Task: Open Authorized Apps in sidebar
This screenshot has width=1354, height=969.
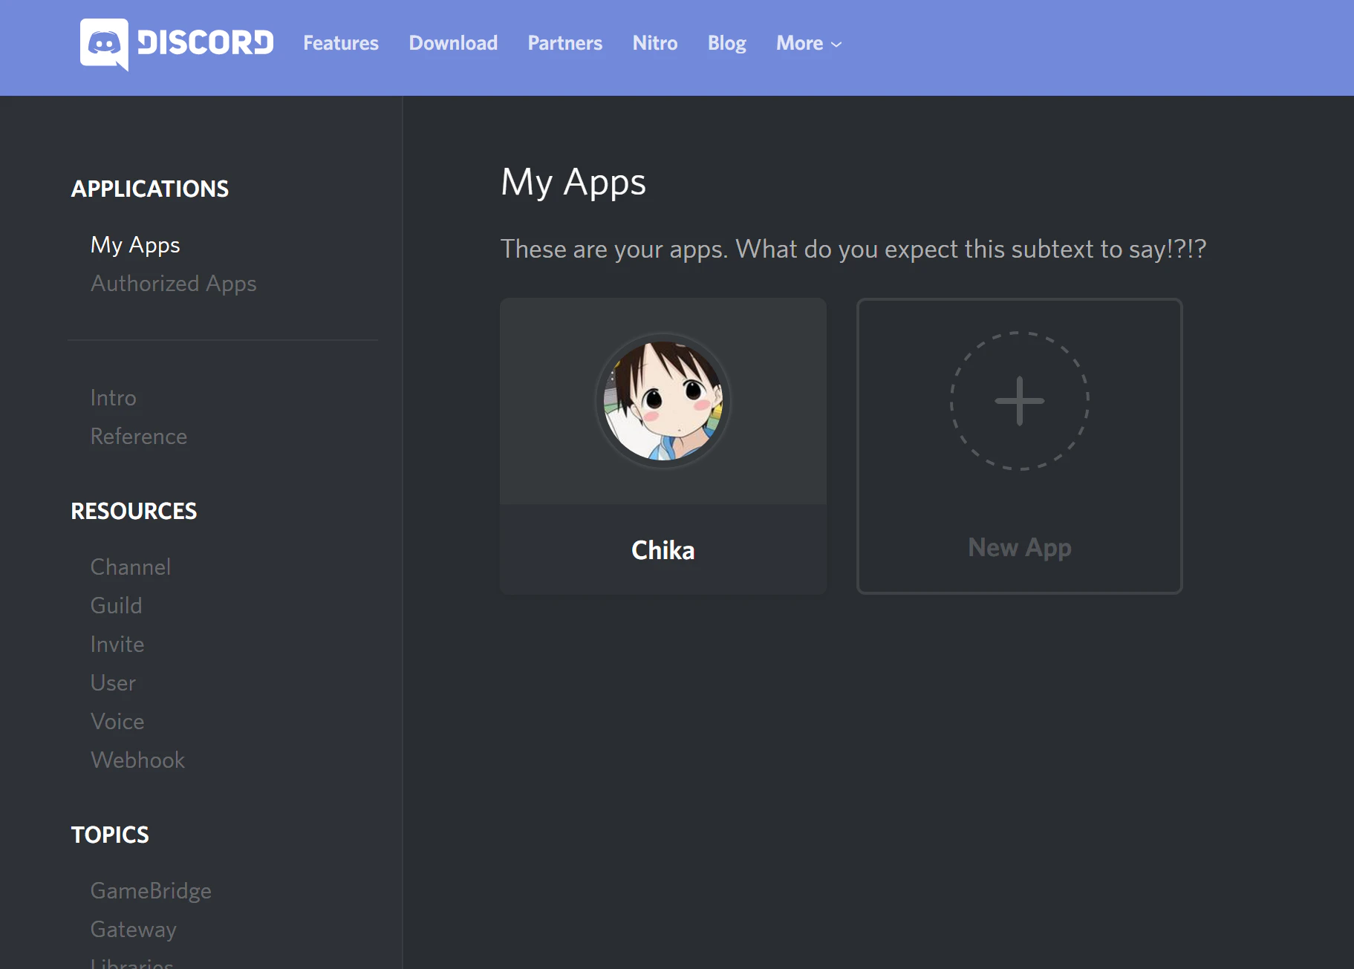Action: point(174,284)
